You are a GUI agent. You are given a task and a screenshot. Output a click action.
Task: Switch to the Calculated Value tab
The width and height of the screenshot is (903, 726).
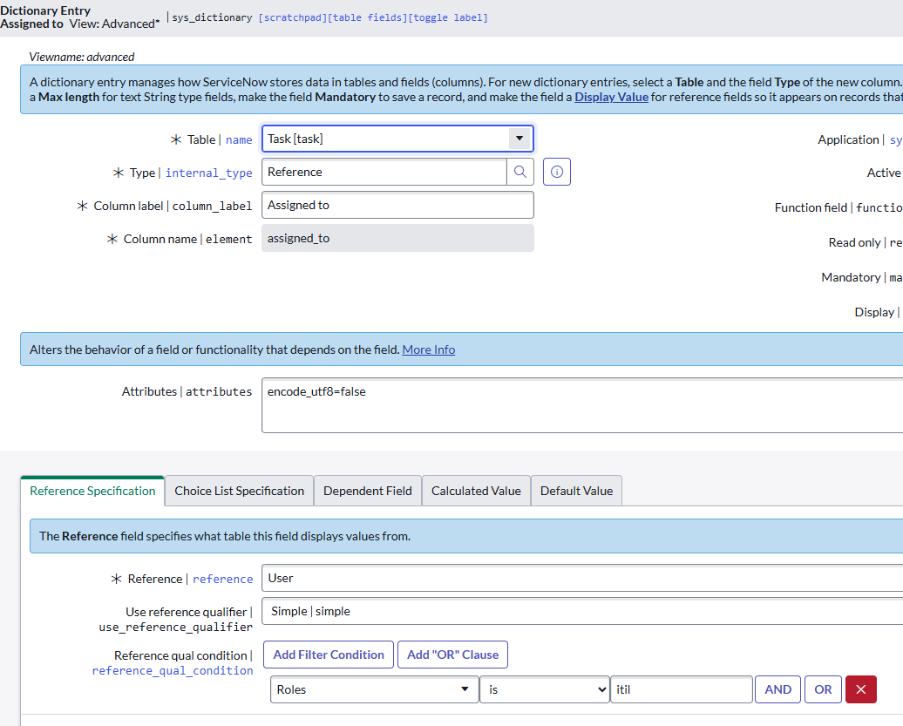point(476,490)
